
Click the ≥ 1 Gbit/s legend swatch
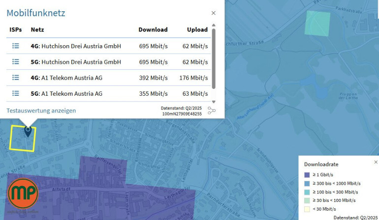307,174
